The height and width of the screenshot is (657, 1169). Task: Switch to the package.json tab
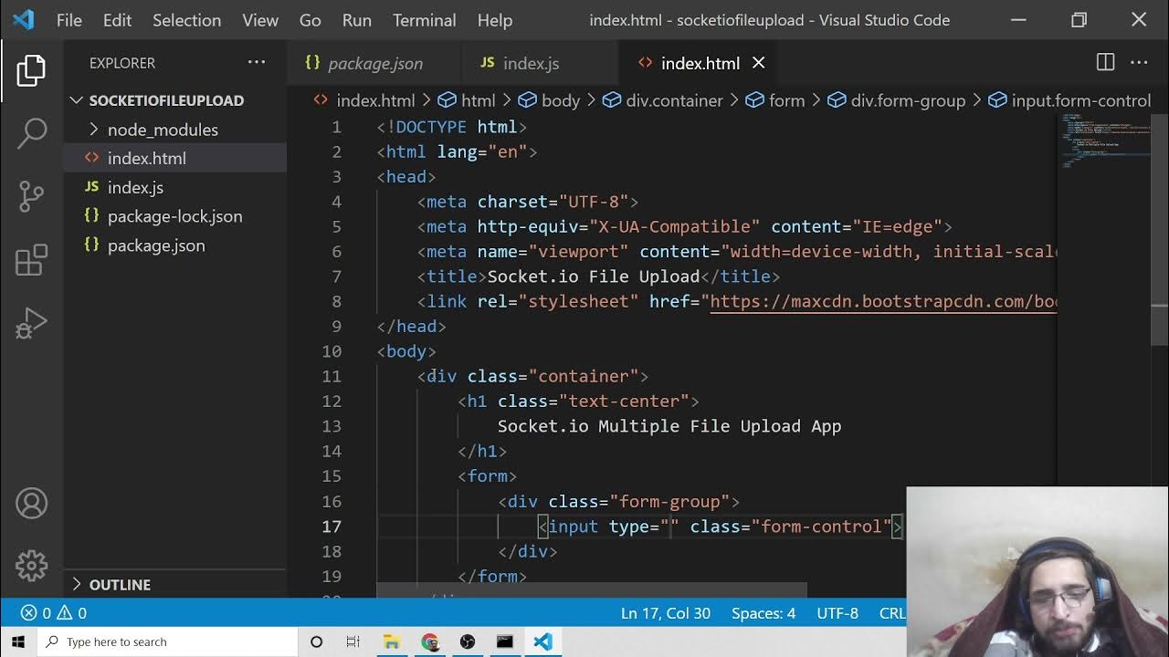tap(374, 63)
